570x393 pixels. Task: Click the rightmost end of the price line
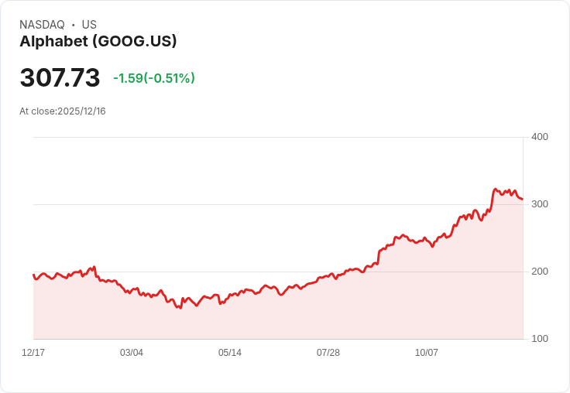(x=522, y=200)
